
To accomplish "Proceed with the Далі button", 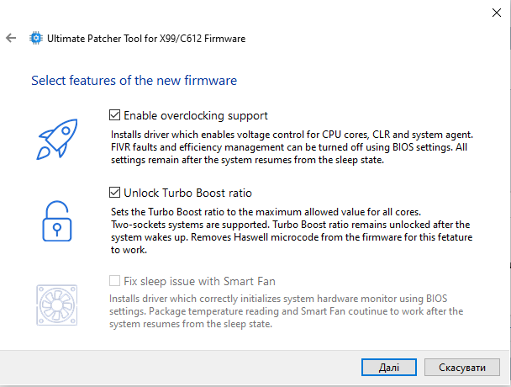I will [x=389, y=368].
